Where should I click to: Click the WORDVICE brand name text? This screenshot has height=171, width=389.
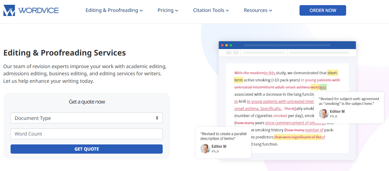click(x=38, y=11)
